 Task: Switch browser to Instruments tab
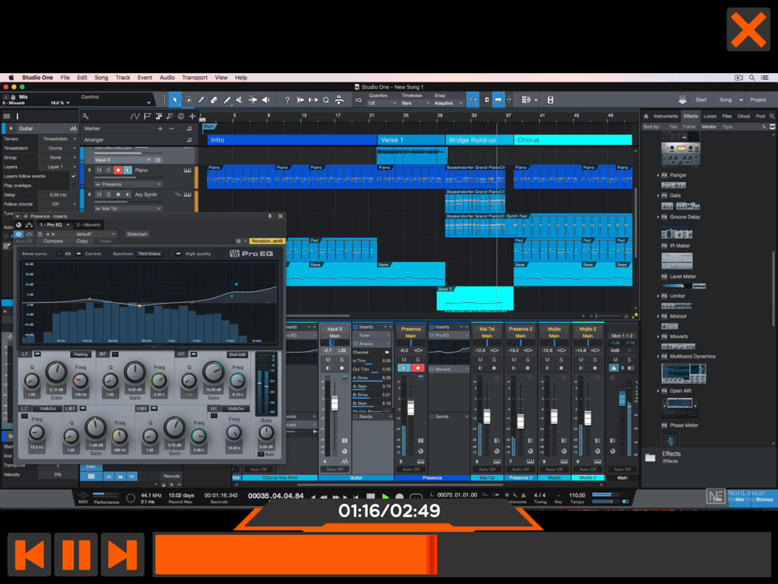click(x=665, y=116)
